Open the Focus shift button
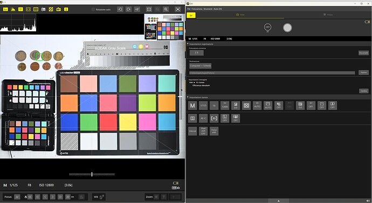This screenshot has height=203, width=372. tap(214, 131)
